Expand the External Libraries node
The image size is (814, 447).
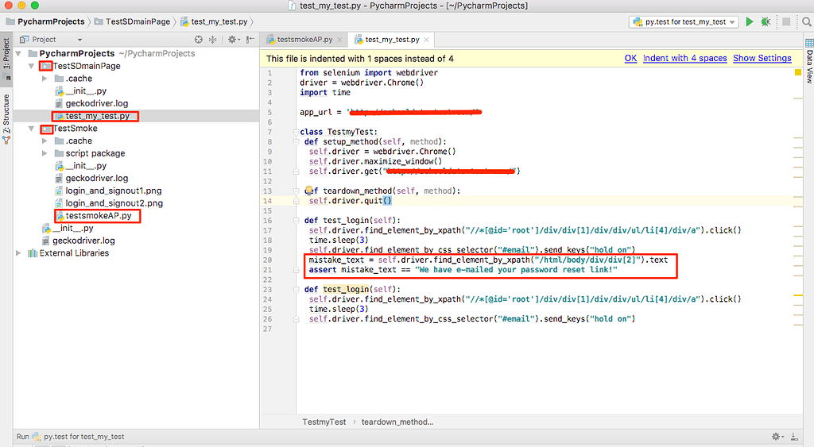coord(20,253)
